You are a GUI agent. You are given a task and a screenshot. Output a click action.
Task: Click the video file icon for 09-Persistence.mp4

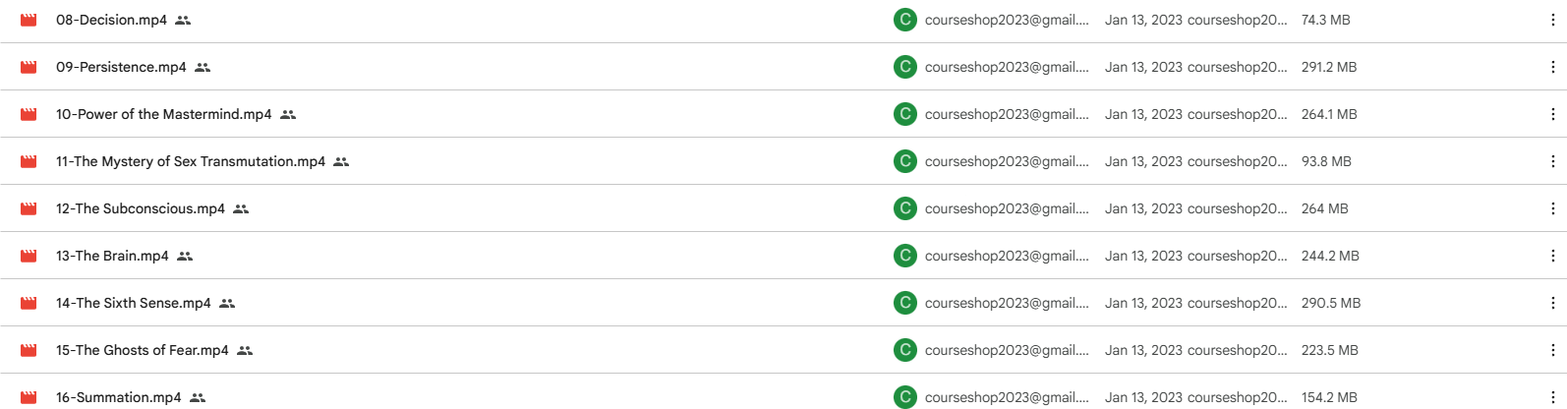point(29,67)
